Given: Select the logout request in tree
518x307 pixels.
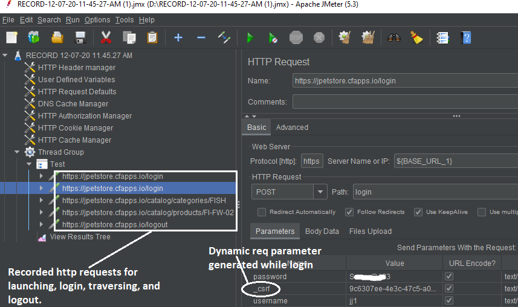Looking at the screenshot, I should tap(115, 224).
